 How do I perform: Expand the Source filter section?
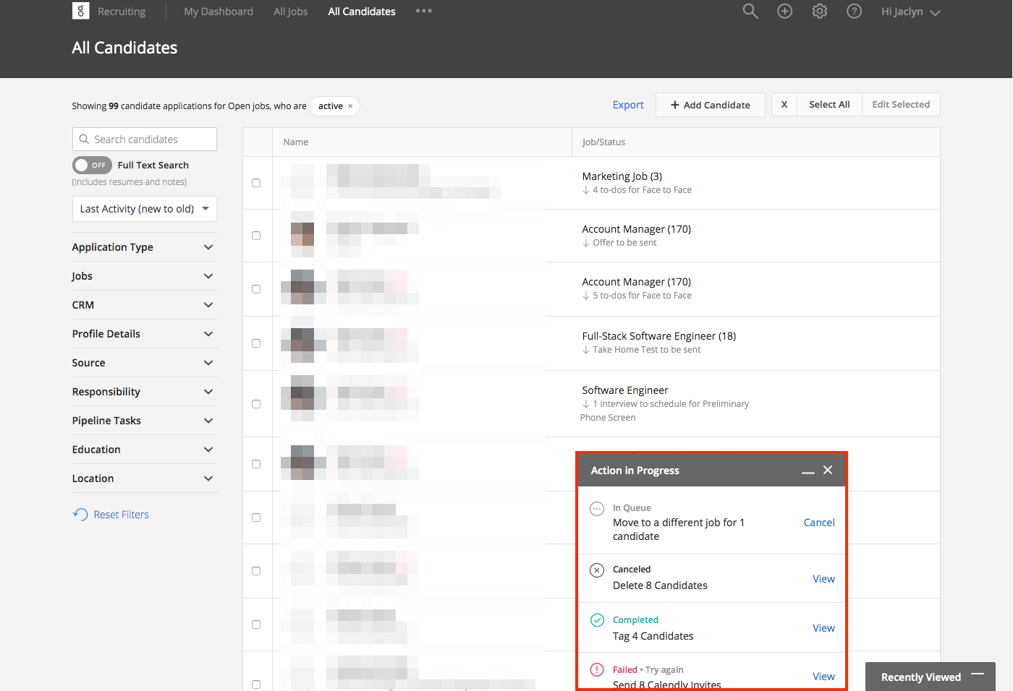tap(144, 363)
